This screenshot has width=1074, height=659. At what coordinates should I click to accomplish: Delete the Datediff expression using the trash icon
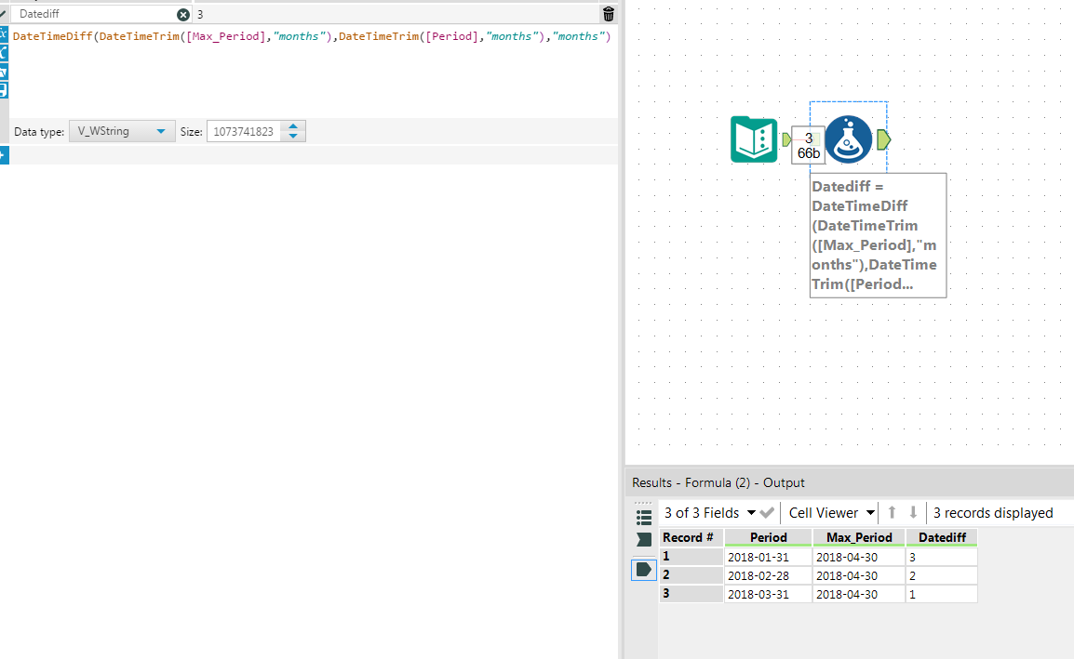[x=608, y=14]
